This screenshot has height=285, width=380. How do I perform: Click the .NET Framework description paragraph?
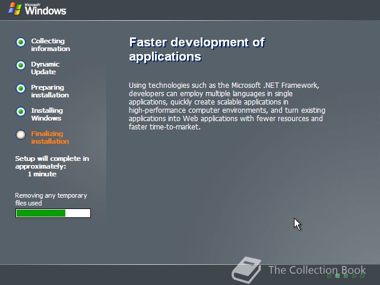(x=227, y=106)
